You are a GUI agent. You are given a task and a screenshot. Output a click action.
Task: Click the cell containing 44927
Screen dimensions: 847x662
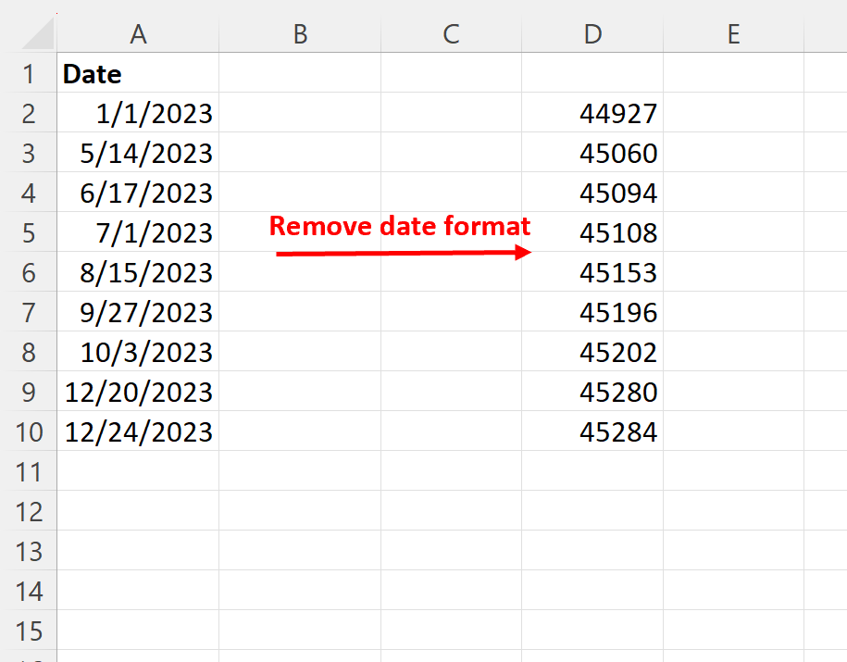592,113
